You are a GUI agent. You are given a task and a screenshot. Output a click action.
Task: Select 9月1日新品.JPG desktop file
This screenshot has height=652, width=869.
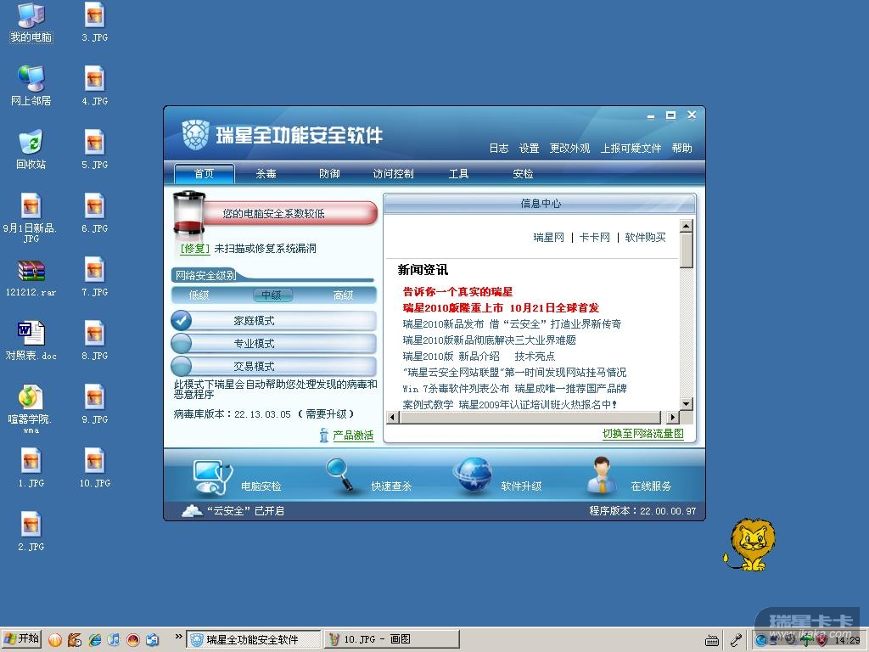31,218
